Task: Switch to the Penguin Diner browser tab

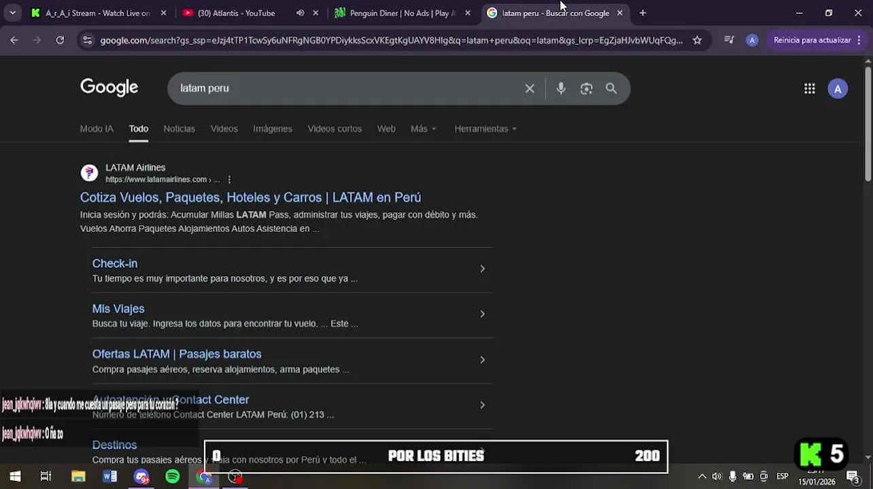Action: (x=403, y=13)
